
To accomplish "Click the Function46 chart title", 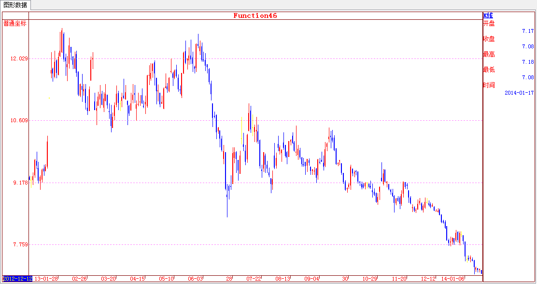I will 255,15.
